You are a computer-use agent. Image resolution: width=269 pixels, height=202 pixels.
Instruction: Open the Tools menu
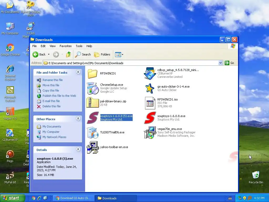(x=79, y=46)
